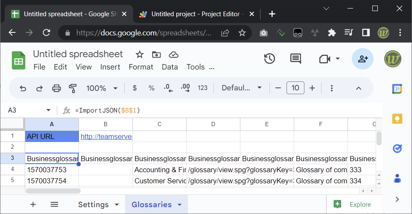
Task: Click the Redo arrow in toolbar
Action: [39, 88]
